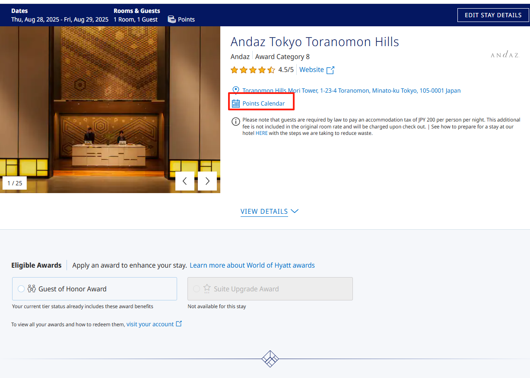This screenshot has height=378, width=530.
Task: Click the info icon beside tax note
Action: [x=236, y=122]
